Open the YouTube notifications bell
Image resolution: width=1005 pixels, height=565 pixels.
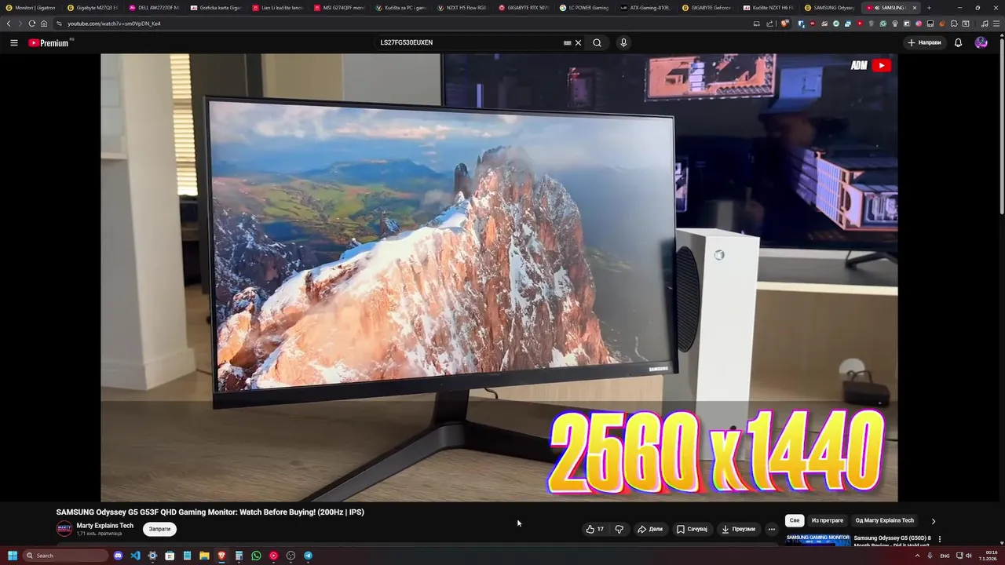coord(958,42)
